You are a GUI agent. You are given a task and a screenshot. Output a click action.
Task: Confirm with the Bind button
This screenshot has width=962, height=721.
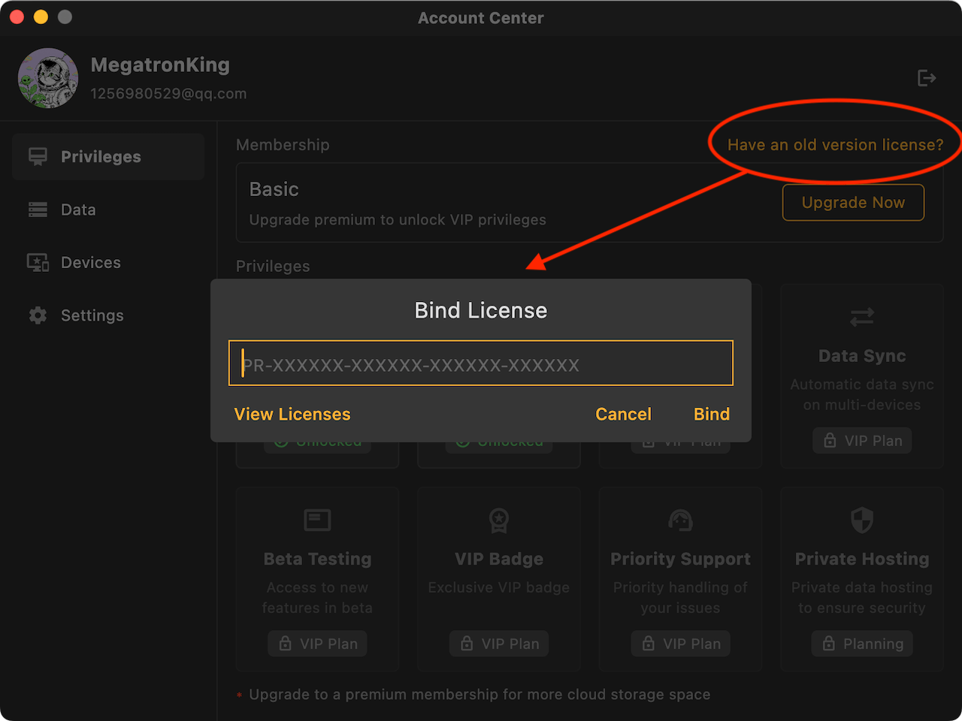[711, 415]
